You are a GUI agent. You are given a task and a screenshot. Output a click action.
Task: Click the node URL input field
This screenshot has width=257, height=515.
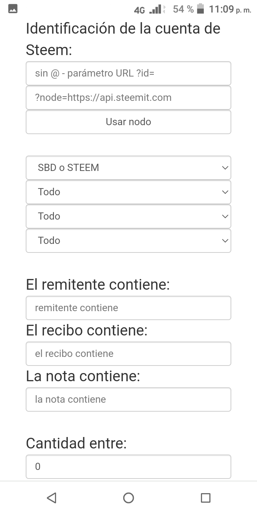128,98
